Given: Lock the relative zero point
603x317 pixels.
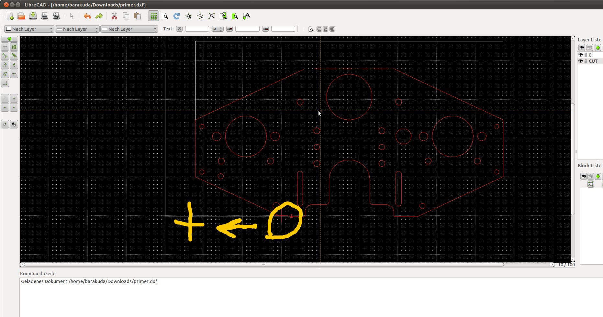Looking at the screenshot, I should coord(14,124).
